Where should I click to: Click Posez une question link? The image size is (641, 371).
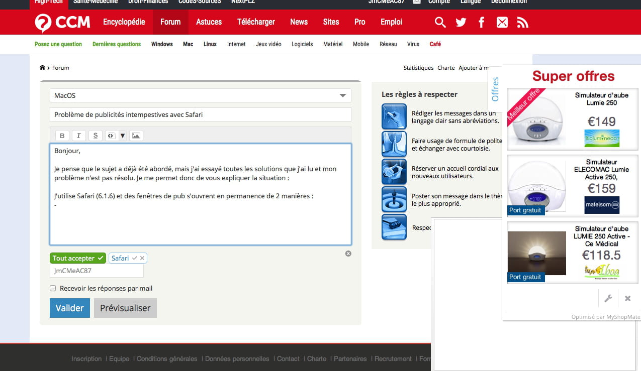pyautogui.click(x=58, y=44)
